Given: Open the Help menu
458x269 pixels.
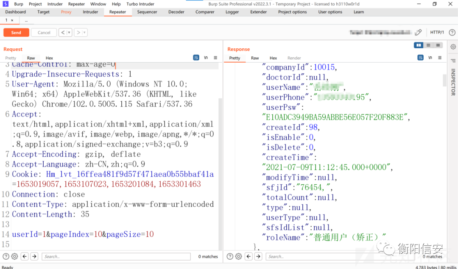Looking at the screenshot, I should [116, 4].
